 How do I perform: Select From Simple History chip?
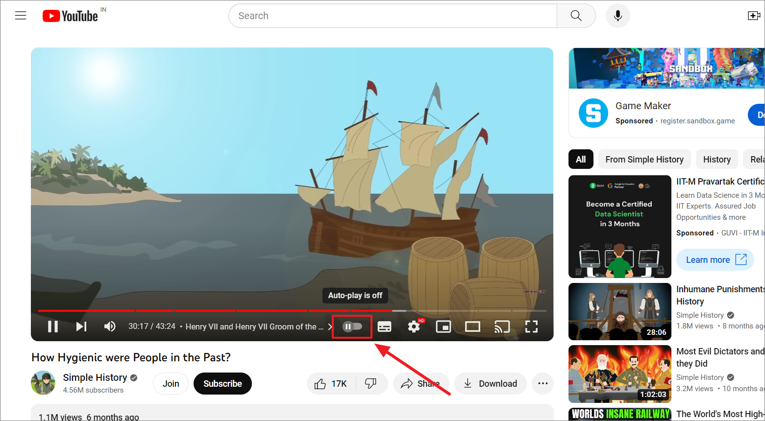point(644,160)
